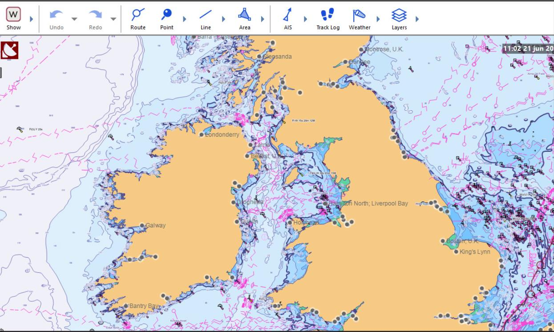The height and width of the screenshot is (332, 554).
Task: Click the red satellite dish icon
Action: [10, 50]
